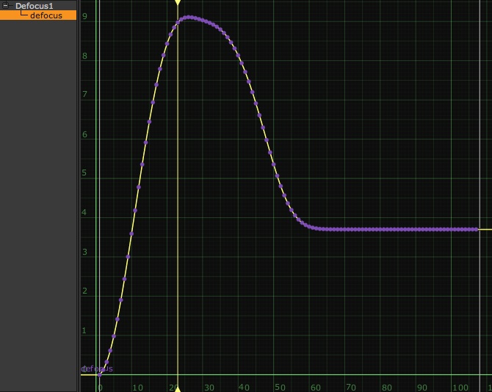Select the Defocus1 node entry
This screenshot has width=492, height=392.
point(34,6)
